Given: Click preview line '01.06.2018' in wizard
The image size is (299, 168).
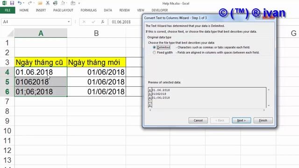Looking at the screenshot, I should [161, 90].
